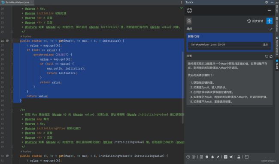Image resolution: width=279 pixels, height=164 pixels.
Task: Close the SafeMapHelper.java tab
Action: pyautogui.click(x=32, y=2)
